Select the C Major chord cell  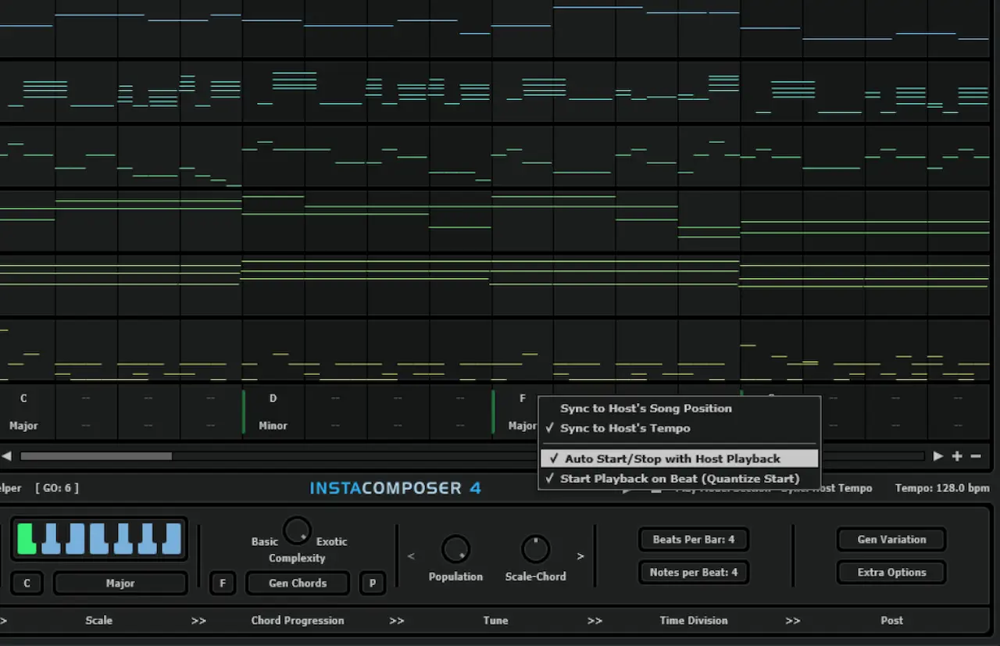23,412
